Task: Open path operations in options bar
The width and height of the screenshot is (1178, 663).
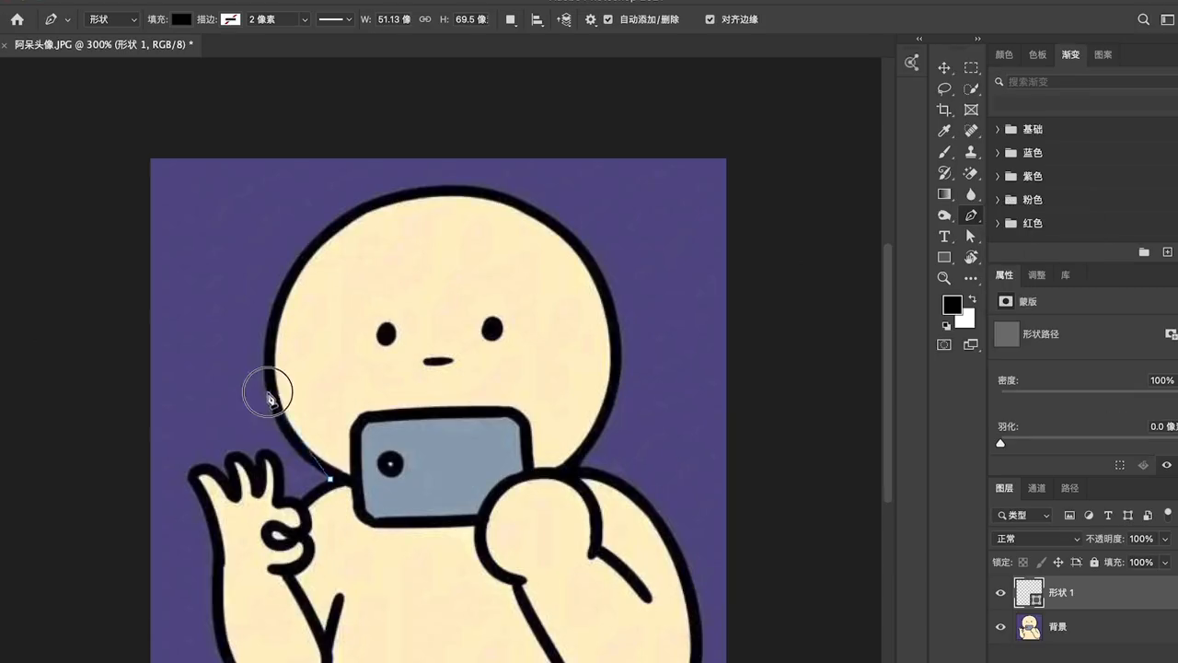Action: [511, 19]
